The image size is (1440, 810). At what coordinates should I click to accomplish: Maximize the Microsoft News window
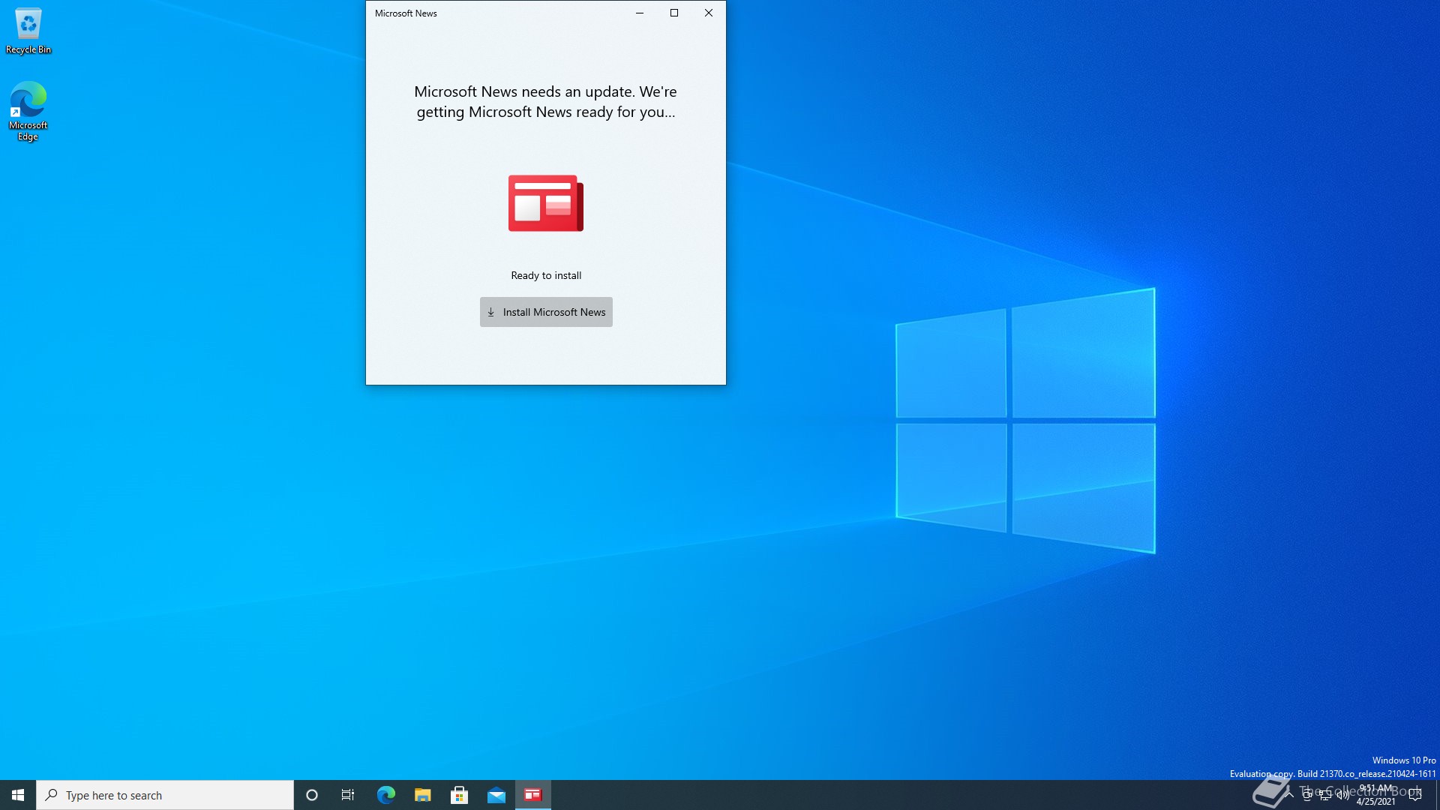(674, 13)
